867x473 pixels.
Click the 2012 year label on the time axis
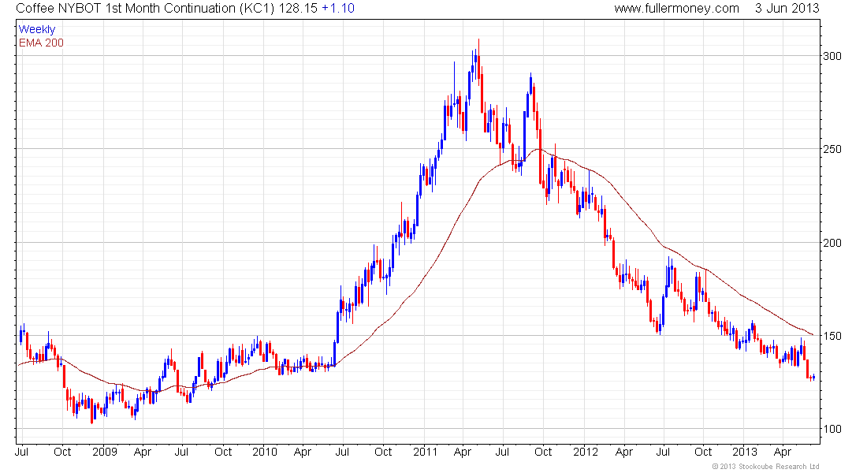pos(586,452)
